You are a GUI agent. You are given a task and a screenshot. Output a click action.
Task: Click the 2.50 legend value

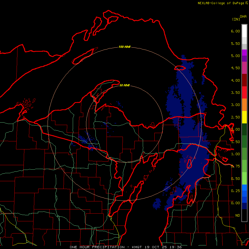point(235,117)
